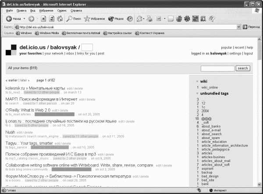
Task: Open the Сервис menu
Action: tap(62, 10)
